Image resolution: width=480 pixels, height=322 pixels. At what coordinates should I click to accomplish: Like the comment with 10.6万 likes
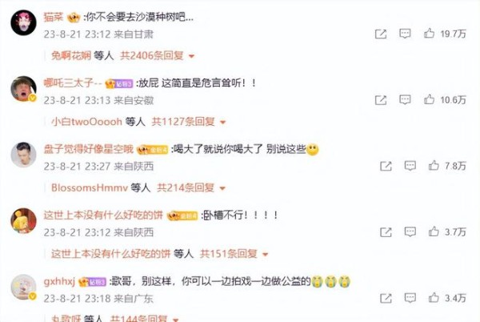(429, 99)
